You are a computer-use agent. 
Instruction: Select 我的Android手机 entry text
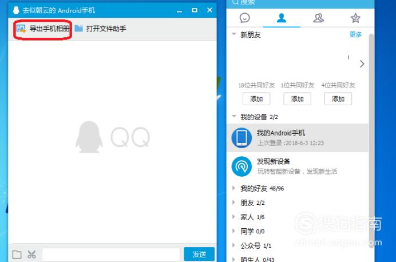coord(281,133)
